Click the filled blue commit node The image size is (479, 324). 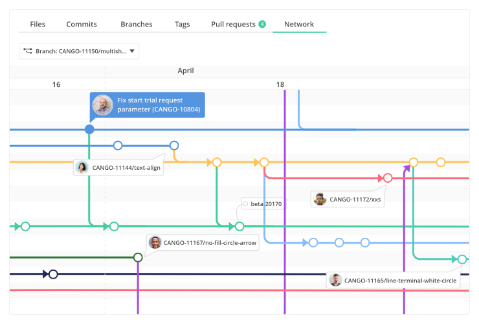point(89,130)
